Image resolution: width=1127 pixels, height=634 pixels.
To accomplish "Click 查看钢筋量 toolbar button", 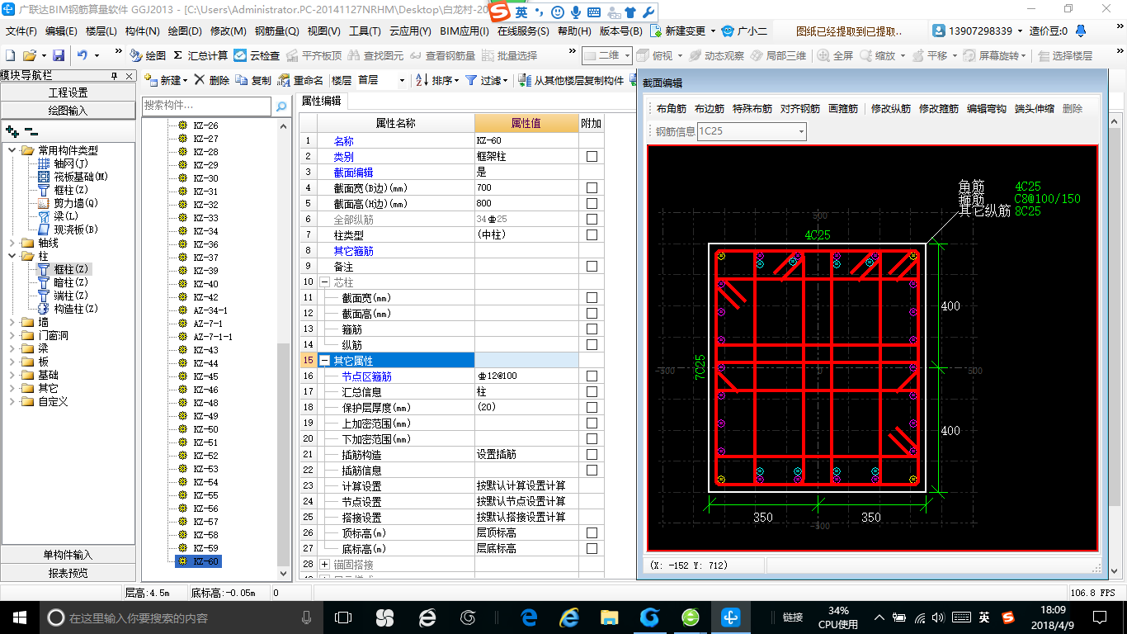I will point(443,55).
